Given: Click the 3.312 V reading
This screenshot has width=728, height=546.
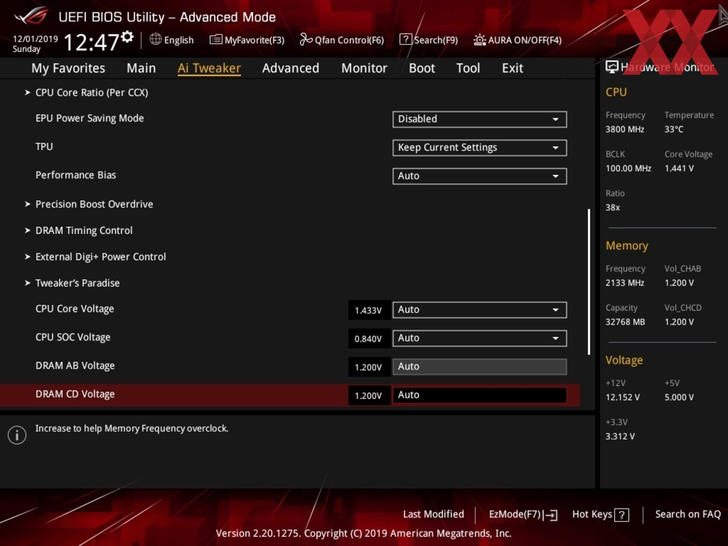Looking at the screenshot, I should [x=620, y=436].
